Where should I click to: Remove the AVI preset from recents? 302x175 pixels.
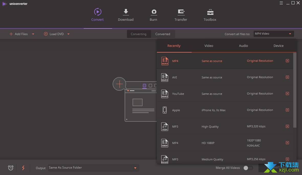click(x=287, y=77)
